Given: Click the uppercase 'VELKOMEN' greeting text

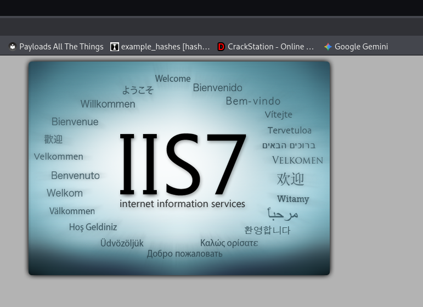Looking at the screenshot, I should click(x=297, y=160).
